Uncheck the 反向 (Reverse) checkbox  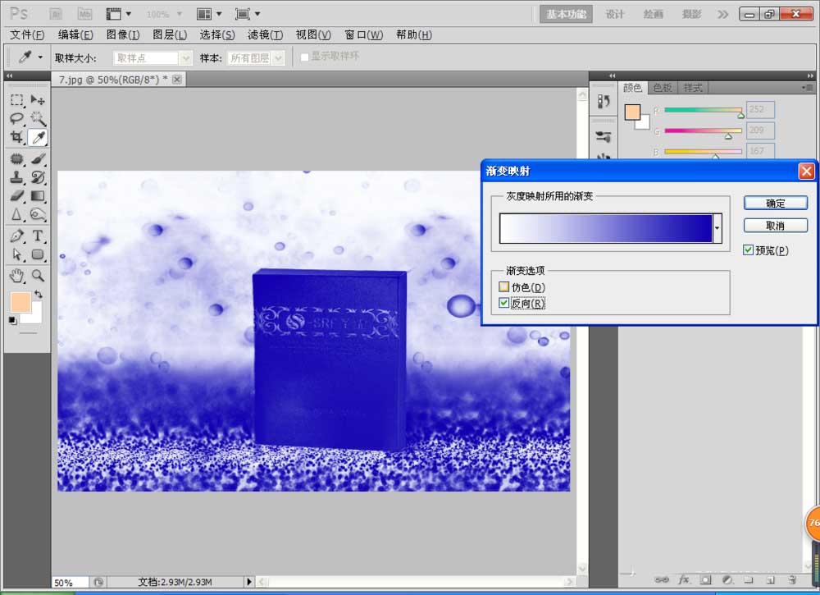(x=503, y=304)
